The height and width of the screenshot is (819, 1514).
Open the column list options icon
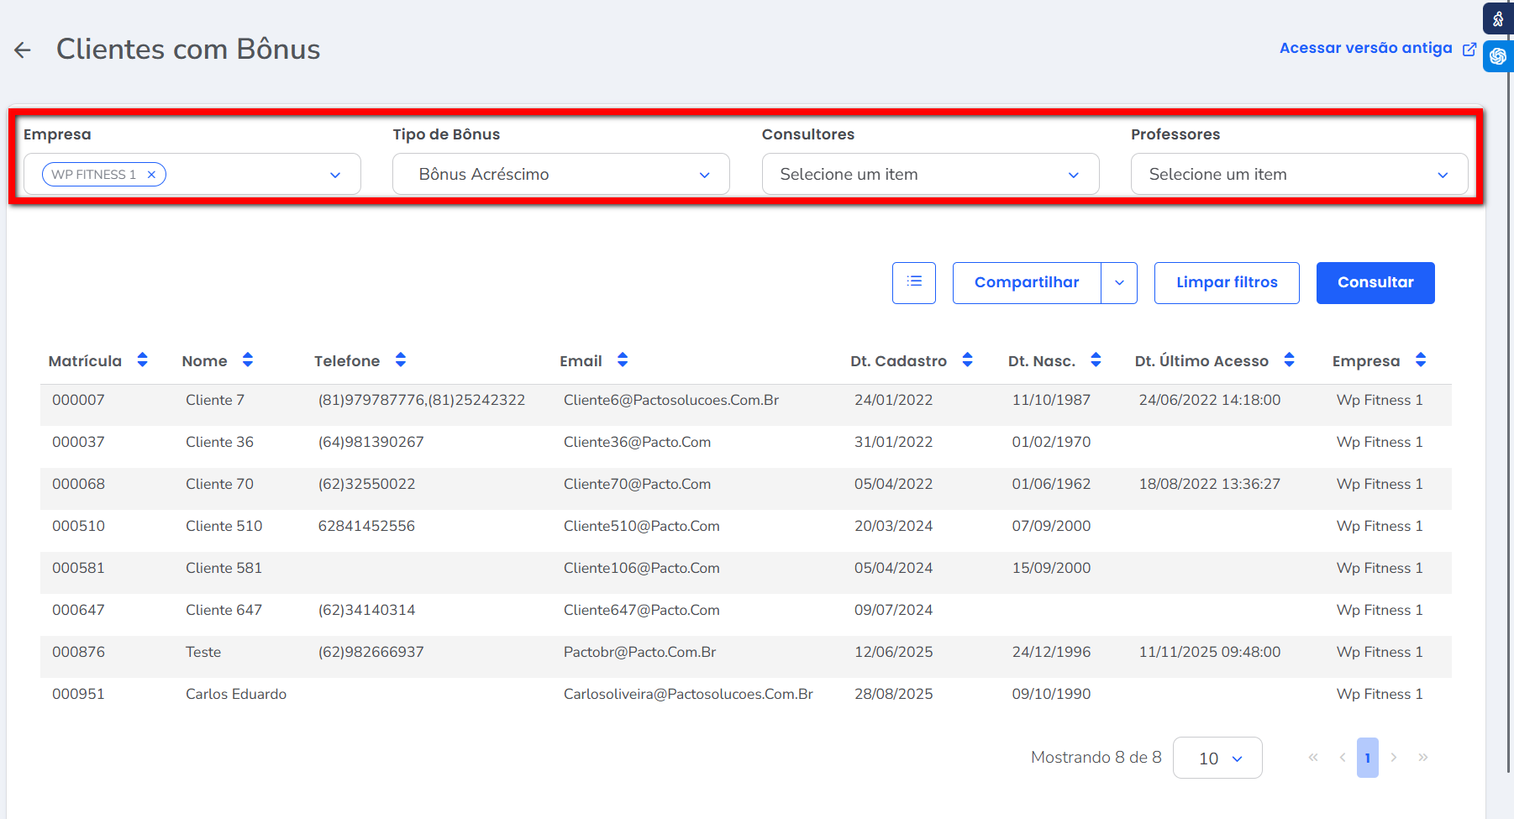(914, 282)
